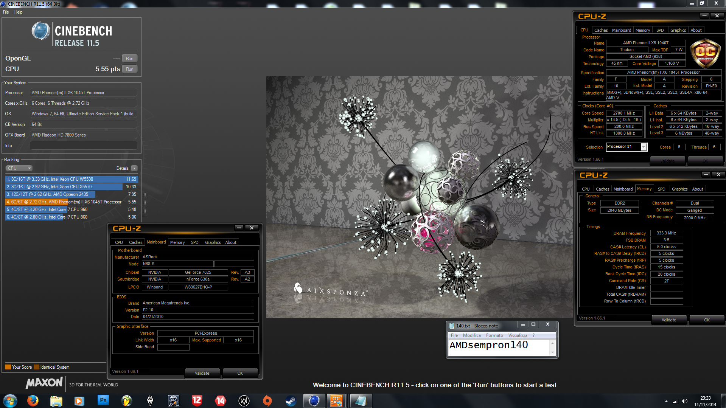Expand the ranking Details arrow
726x408 pixels.
pos(134,168)
